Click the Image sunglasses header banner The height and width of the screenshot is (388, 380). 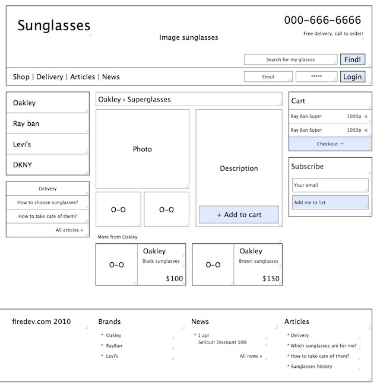(189, 37)
